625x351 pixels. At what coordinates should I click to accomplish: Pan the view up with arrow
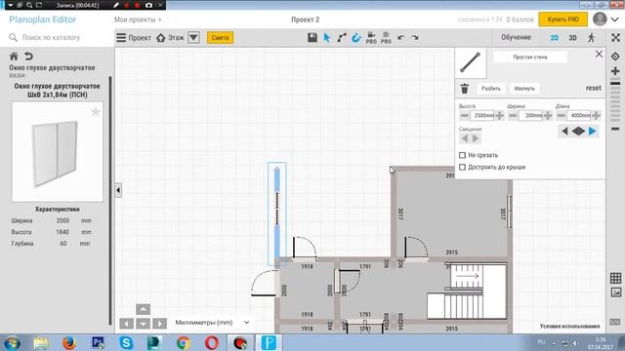144,309
